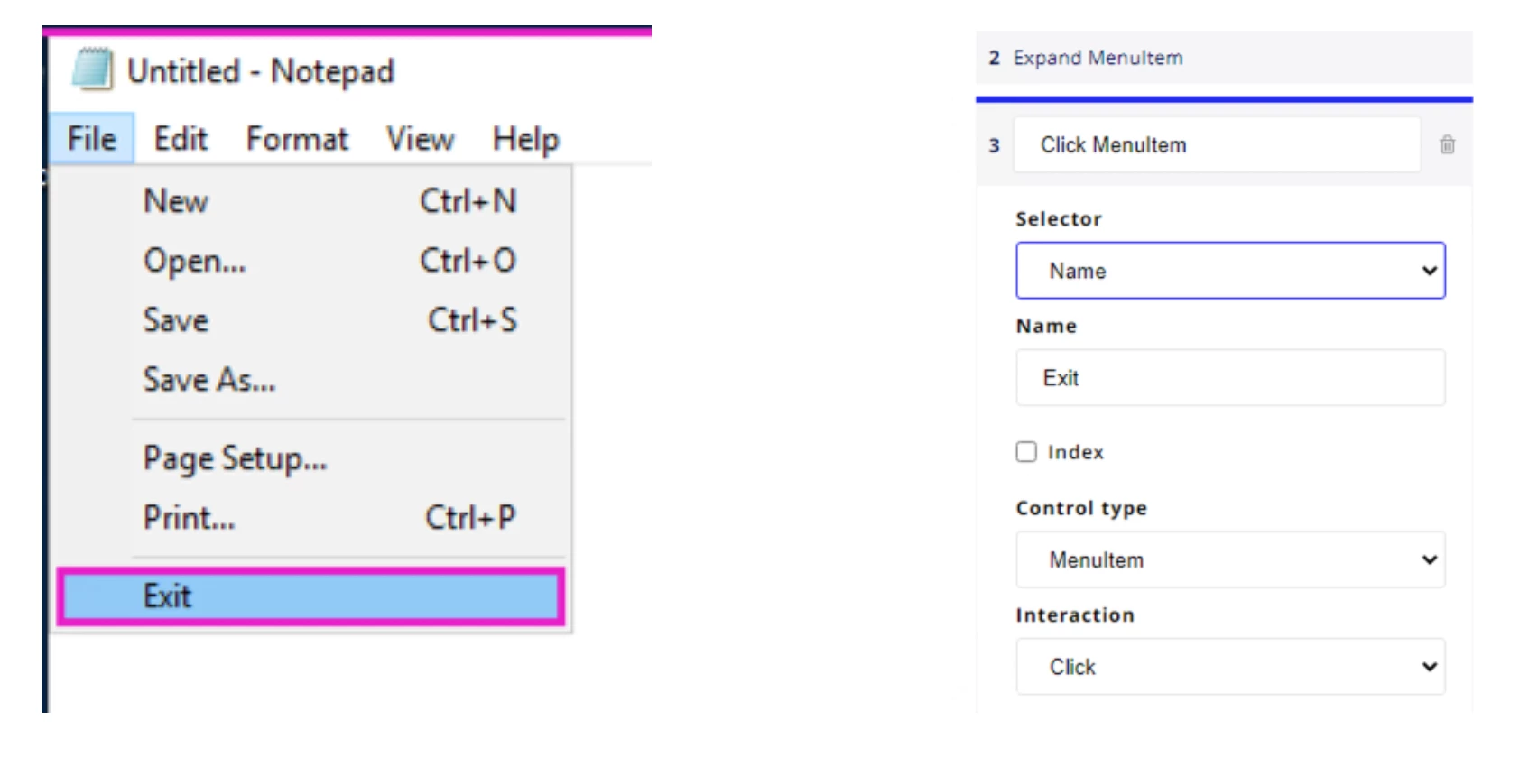Image resolution: width=1538 pixels, height=767 pixels.
Task: Open the View menu
Action: tap(420, 139)
